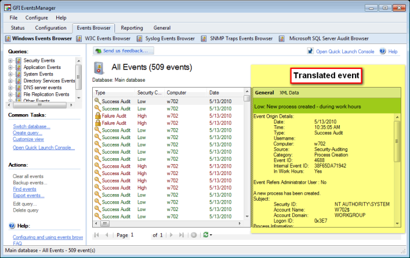The height and width of the screenshot is (258, 410).
Task: Click Security Events query icon
Action: point(19,61)
